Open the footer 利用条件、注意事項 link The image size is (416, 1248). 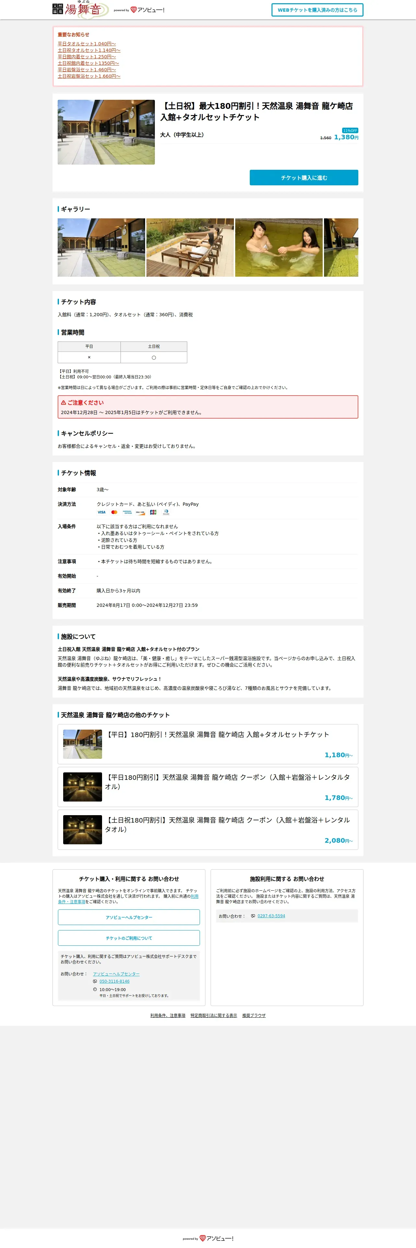point(168,1015)
